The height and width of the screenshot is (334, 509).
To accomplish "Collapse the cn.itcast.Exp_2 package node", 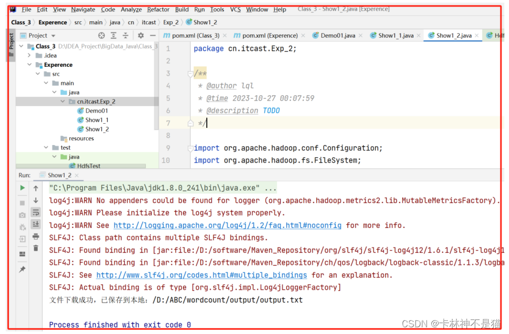I will [63, 101].
